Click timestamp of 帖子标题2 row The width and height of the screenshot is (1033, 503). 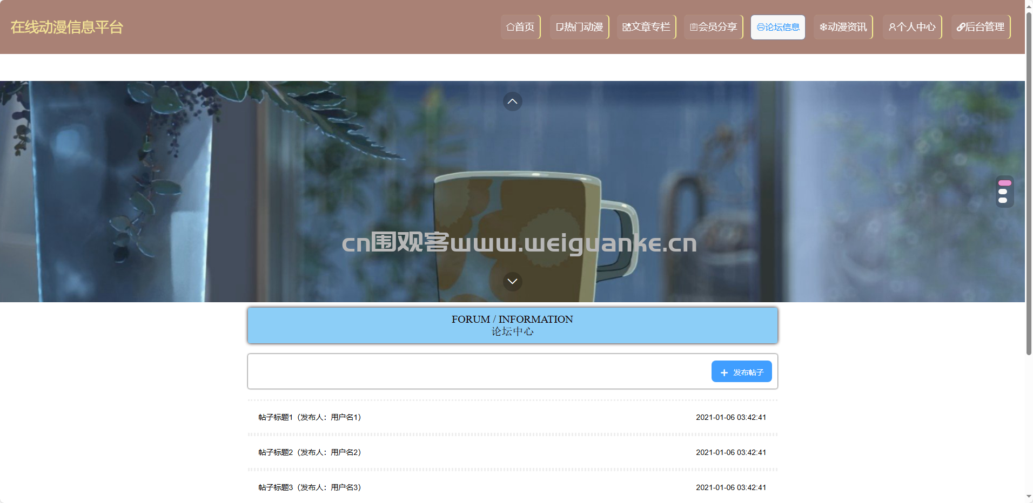[730, 452]
